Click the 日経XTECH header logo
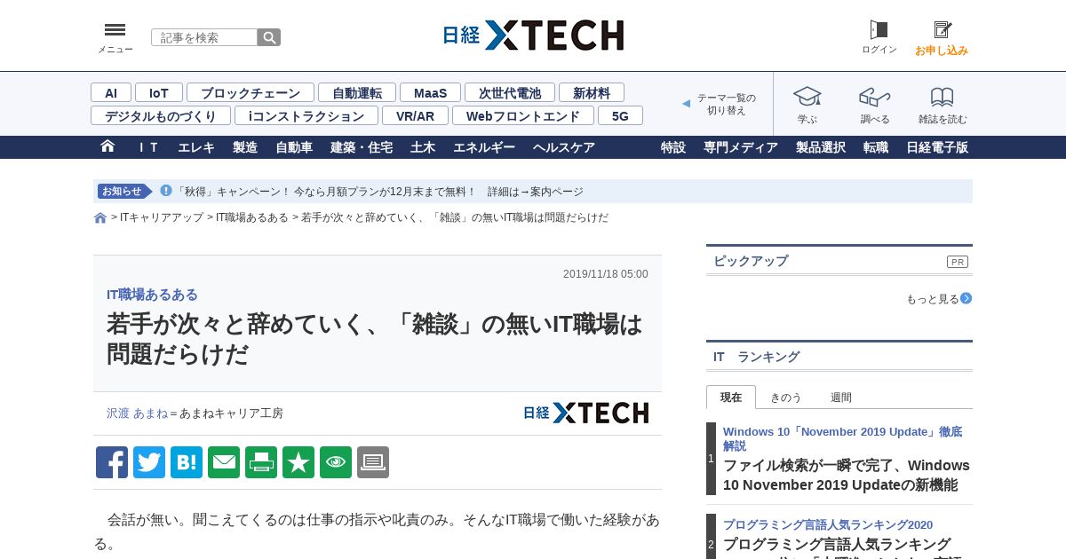 [533, 35]
